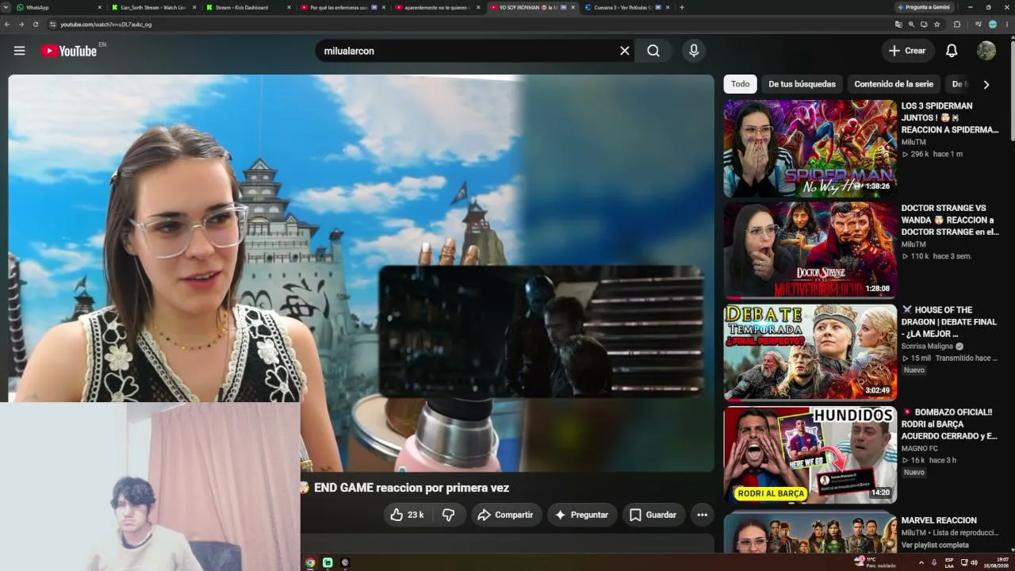The image size is (1015, 571).
Task: Submit search with magnifier button
Action: point(653,51)
